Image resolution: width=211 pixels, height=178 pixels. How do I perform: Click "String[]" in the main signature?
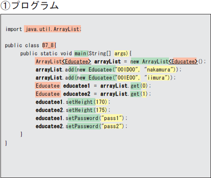pyautogui.click(x=100, y=53)
